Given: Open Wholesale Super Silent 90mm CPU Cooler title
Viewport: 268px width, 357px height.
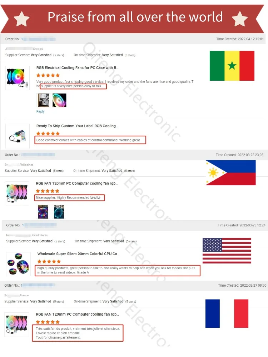Looking at the screenshot, I should click(x=78, y=254).
